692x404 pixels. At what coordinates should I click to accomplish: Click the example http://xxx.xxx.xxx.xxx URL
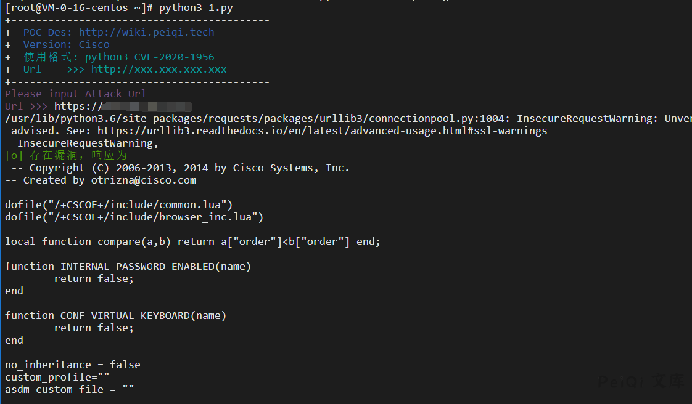[x=159, y=70]
